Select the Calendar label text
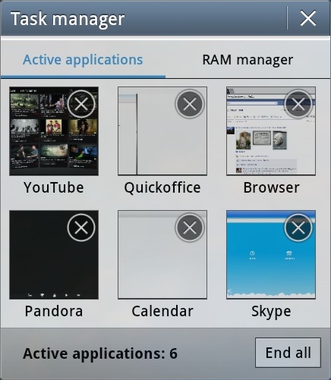The height and width of the screenshot is (380, 331). tap(162, 311)
